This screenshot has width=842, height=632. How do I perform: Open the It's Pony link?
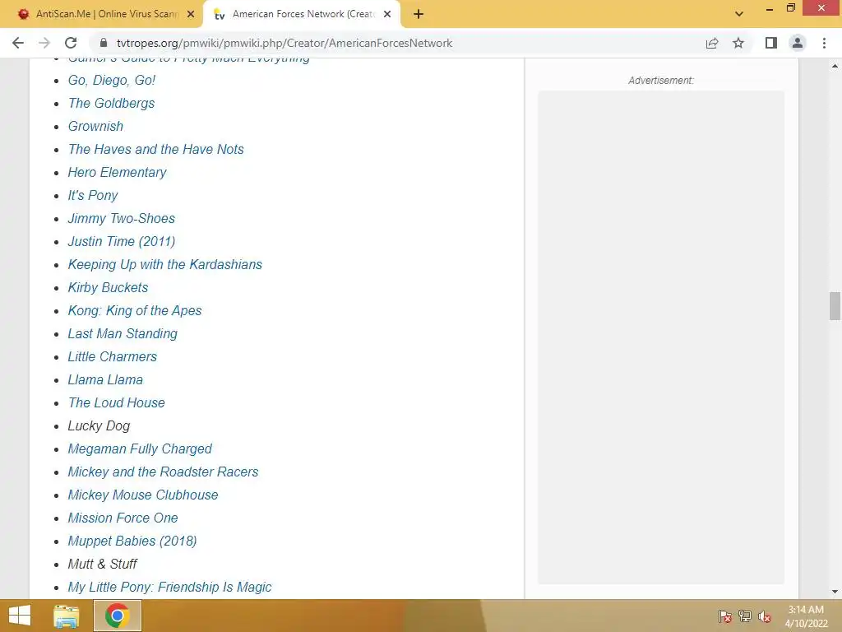92,196
